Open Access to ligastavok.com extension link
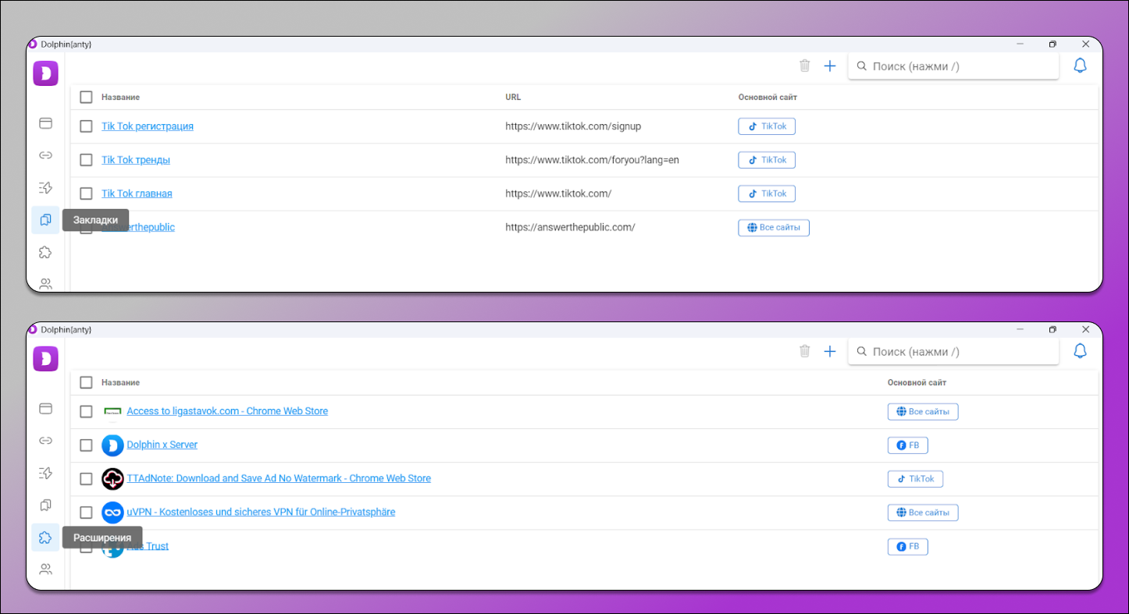1129x614 pixels. 227,411
